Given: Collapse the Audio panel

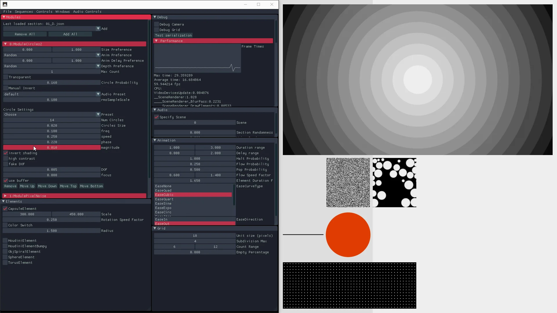Looking at the screenshot, I should [x=155, y=110].
